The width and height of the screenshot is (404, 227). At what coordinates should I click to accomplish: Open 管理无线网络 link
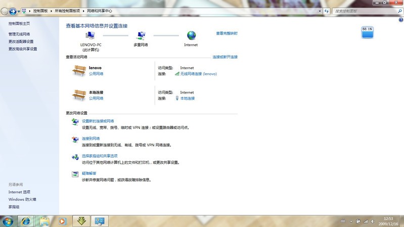pos(19,34)
